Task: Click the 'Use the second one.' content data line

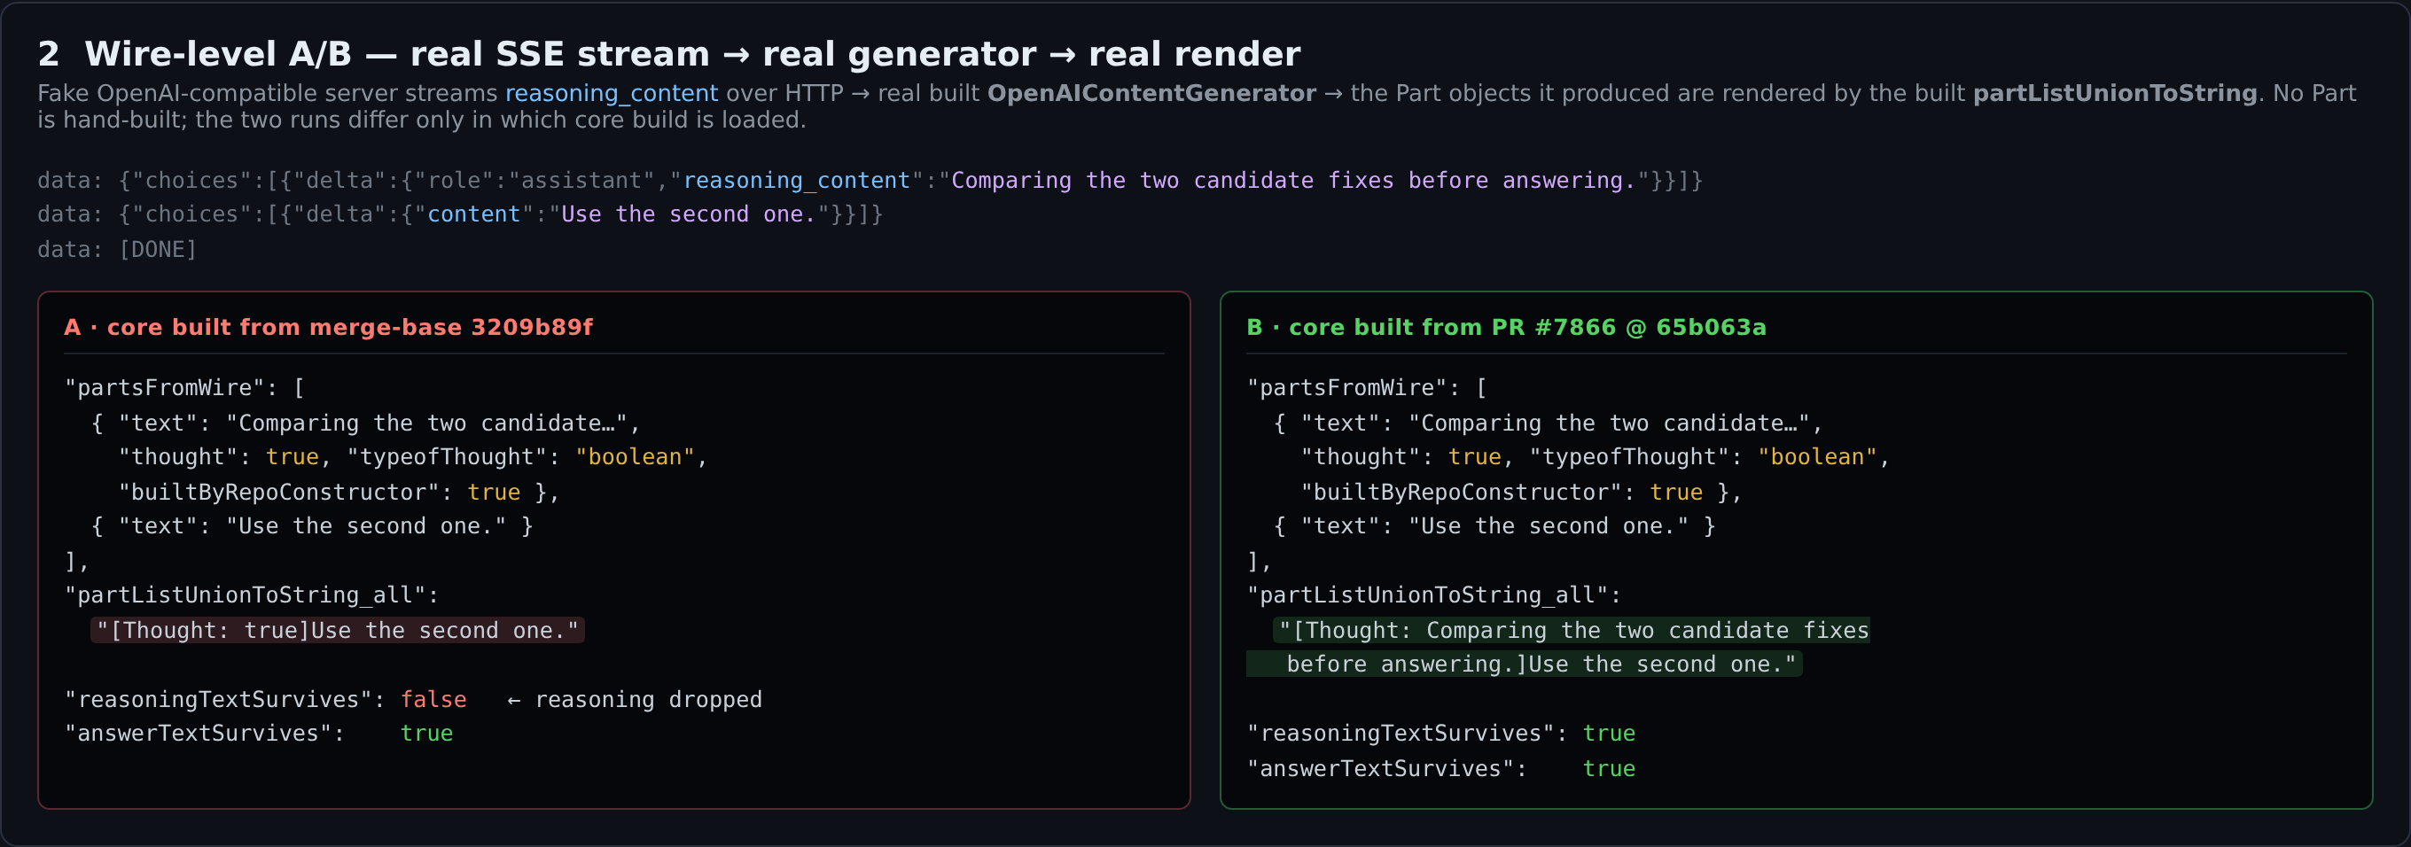Action: [x=459, y=214]
